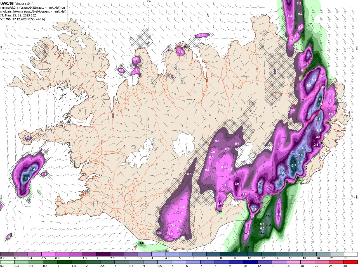
Task: Click the 4.9 value on the map
Action: pyautogui.click(x=319, y=130)
